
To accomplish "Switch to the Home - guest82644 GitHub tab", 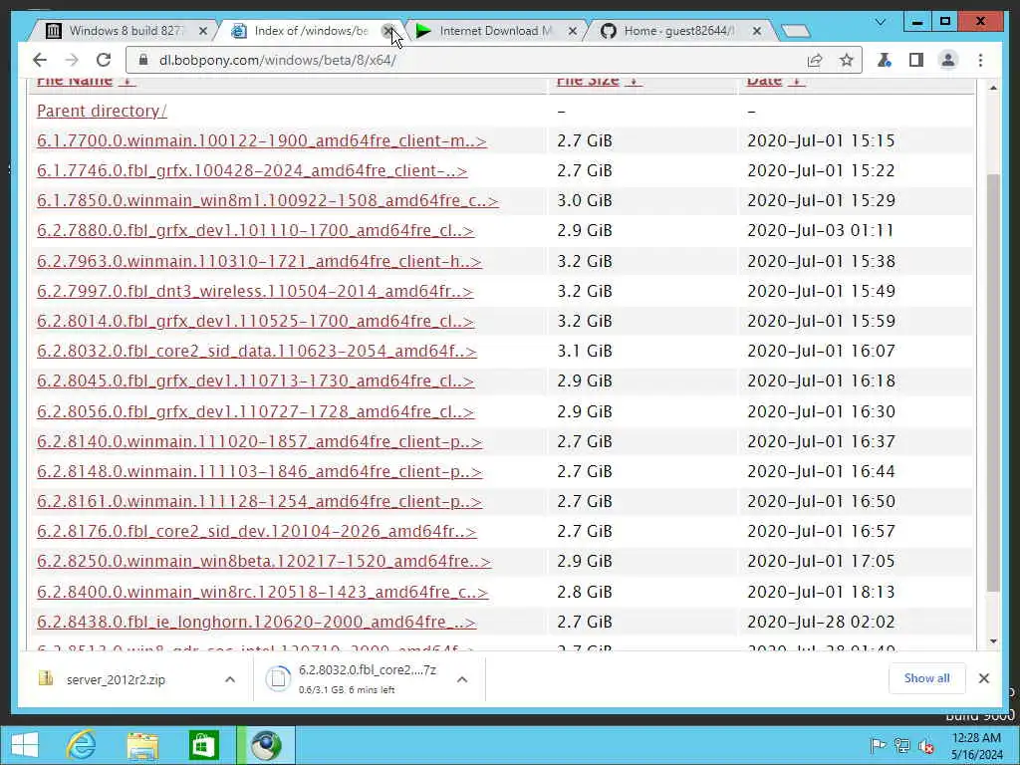I will click(678, 31).
